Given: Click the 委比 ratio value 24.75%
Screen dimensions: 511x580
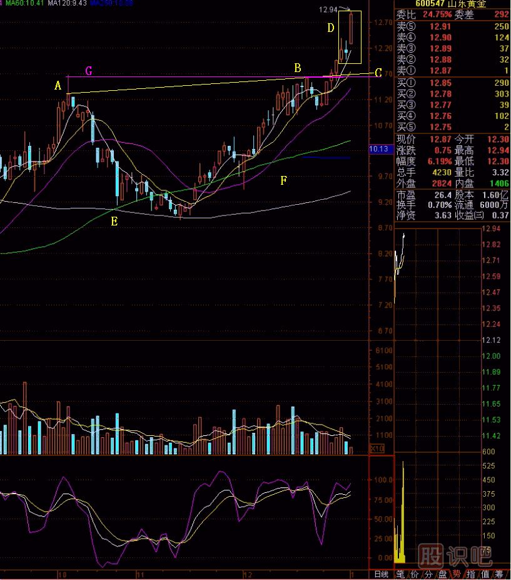Looking at the screenshot, I should (x=437, y=14).
